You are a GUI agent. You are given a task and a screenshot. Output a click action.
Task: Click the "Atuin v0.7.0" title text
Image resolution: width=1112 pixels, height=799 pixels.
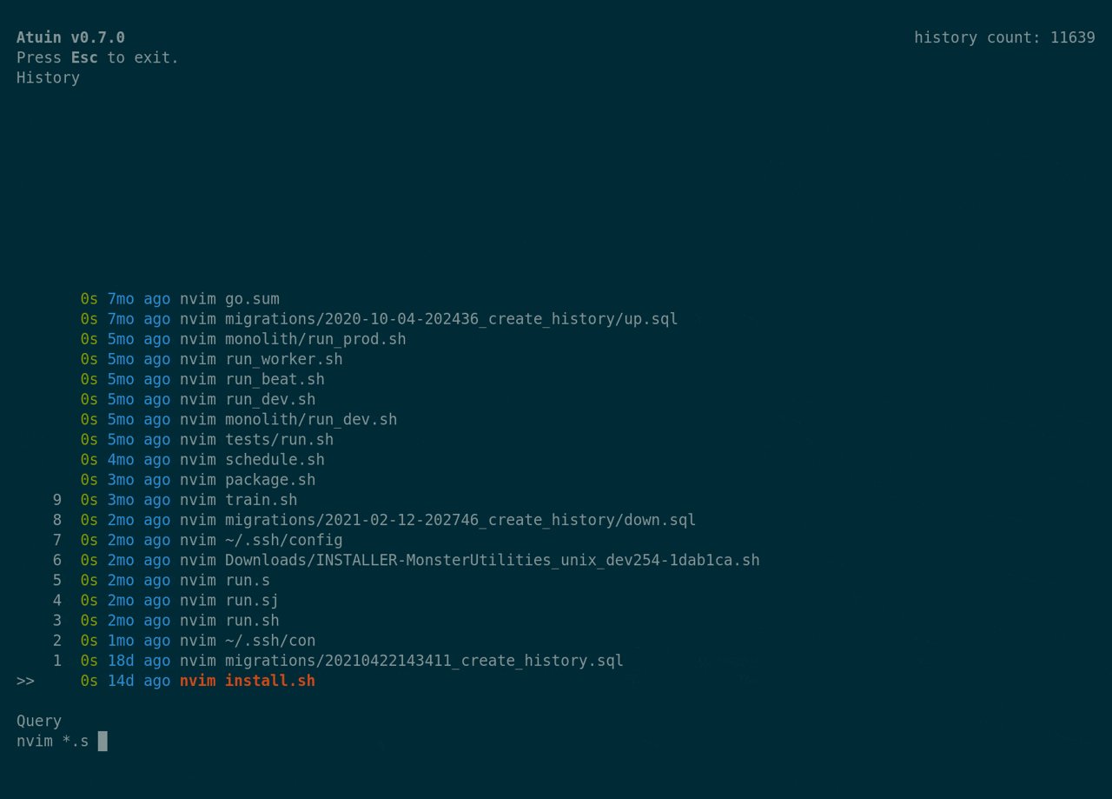[70, 37]
